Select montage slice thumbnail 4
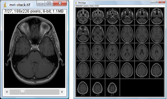The width and height of the screenshot is (167, 99). 127,16
